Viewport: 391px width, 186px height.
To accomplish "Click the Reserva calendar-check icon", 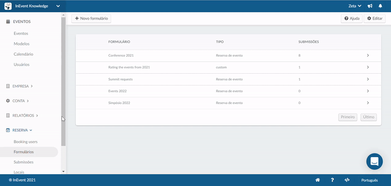I will [x=8, y=130].
